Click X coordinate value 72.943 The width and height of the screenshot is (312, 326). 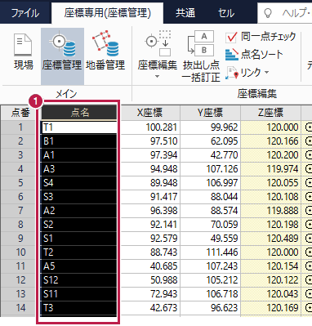[x=163, y=294]
